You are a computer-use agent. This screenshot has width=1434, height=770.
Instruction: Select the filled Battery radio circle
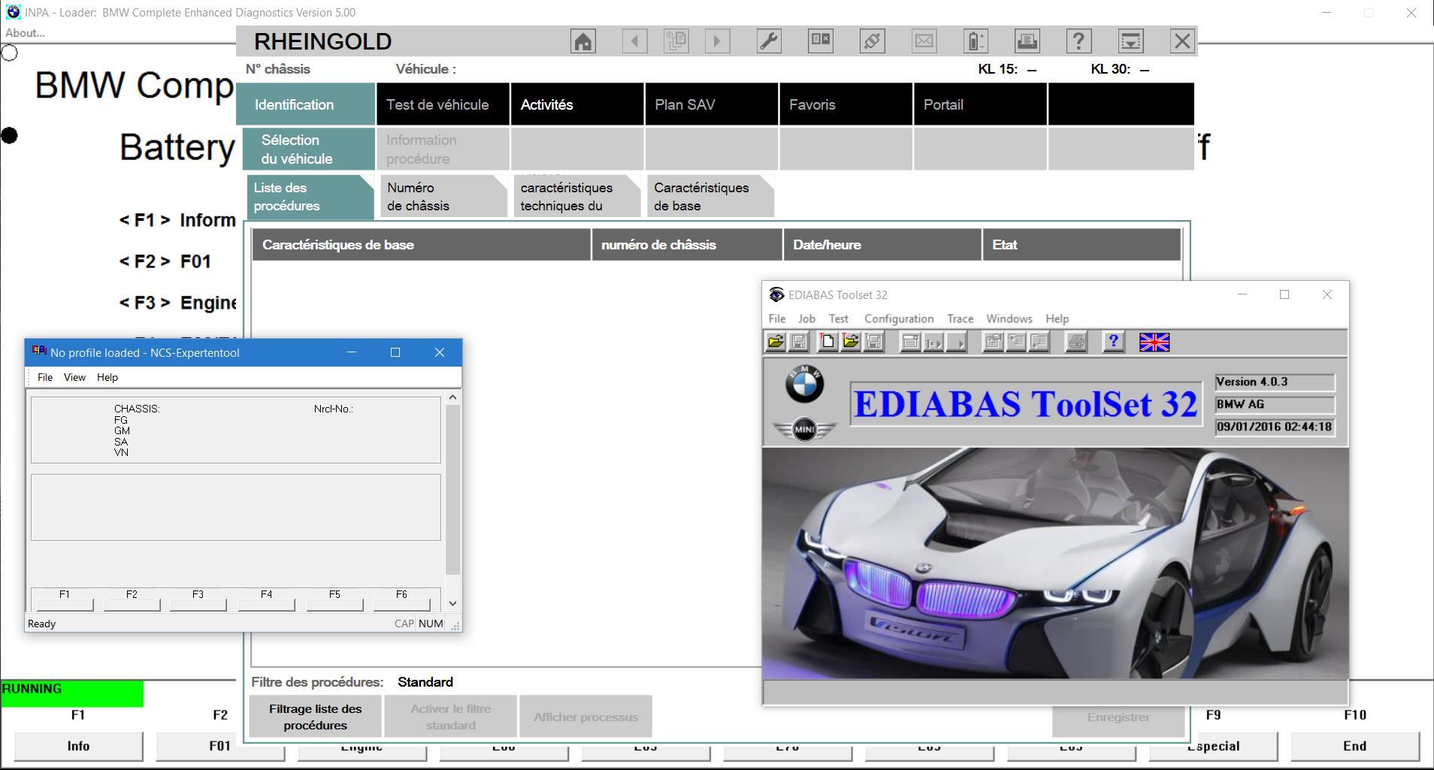[9, 136]
